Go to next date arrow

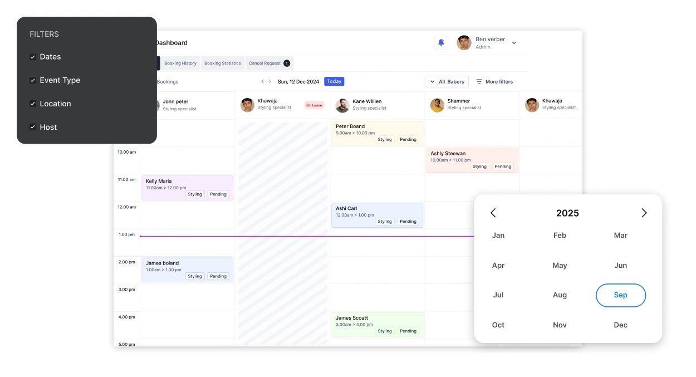(270, 82)
